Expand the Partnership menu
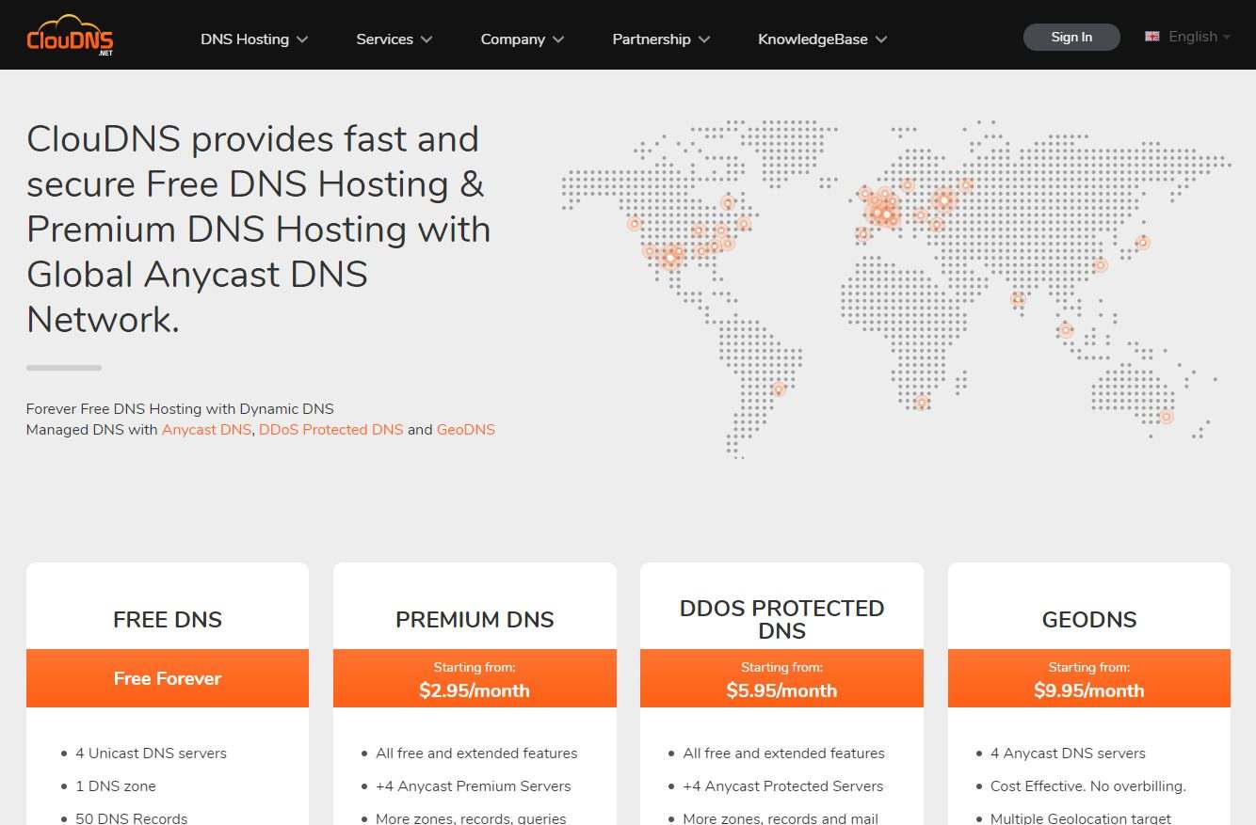 point(659,39)
